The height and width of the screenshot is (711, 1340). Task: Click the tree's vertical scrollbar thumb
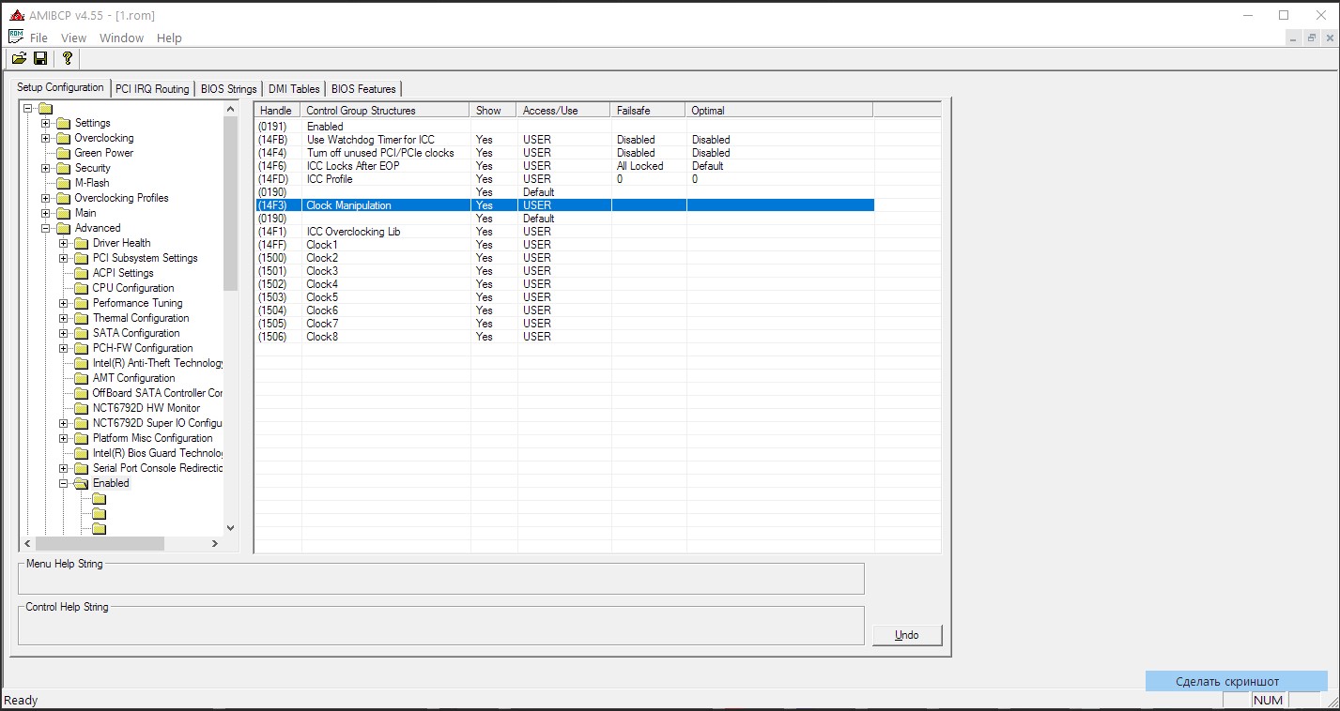pyautogui.click(x=231, y=204)
